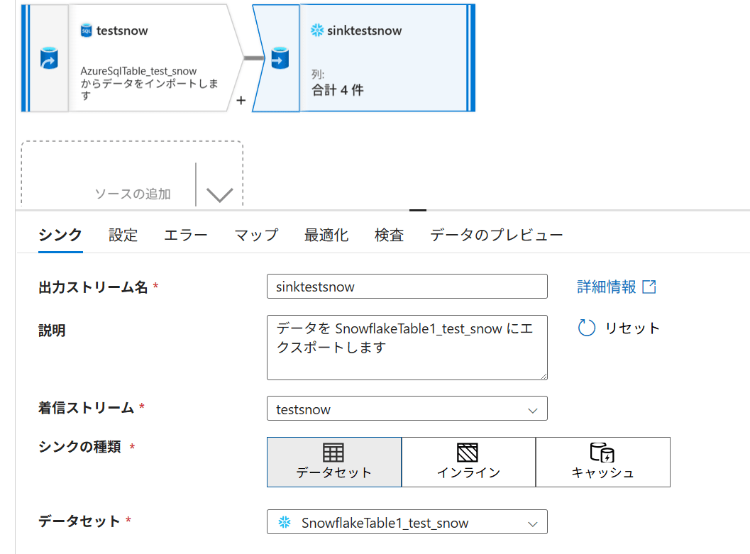Screen dimensions: 750x554
Task: Click the 出力ストリーム名 input field
Action: (x=407, y=287)
